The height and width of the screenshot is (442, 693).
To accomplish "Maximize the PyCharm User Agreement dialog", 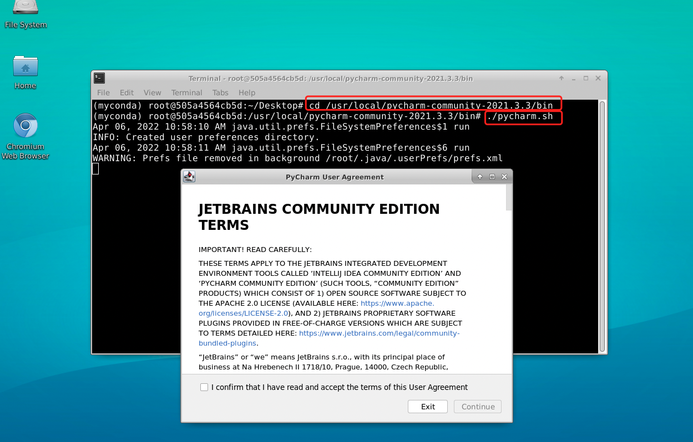I will [x=492, y=177].
